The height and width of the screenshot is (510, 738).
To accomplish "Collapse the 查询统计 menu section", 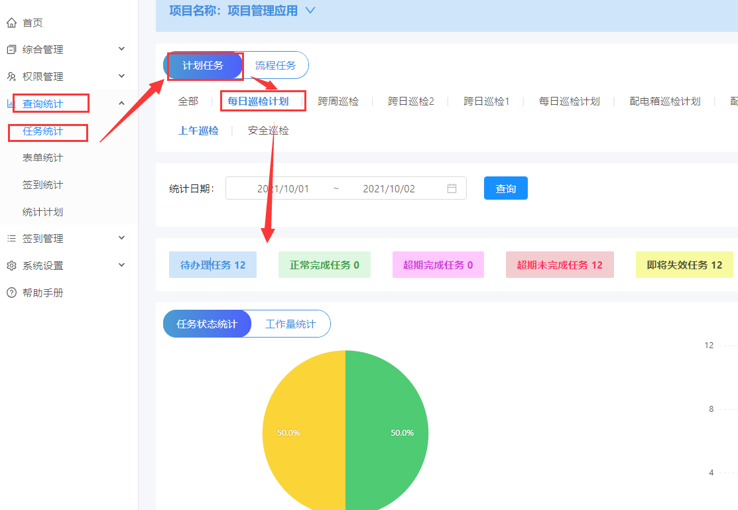I will 121,103.
